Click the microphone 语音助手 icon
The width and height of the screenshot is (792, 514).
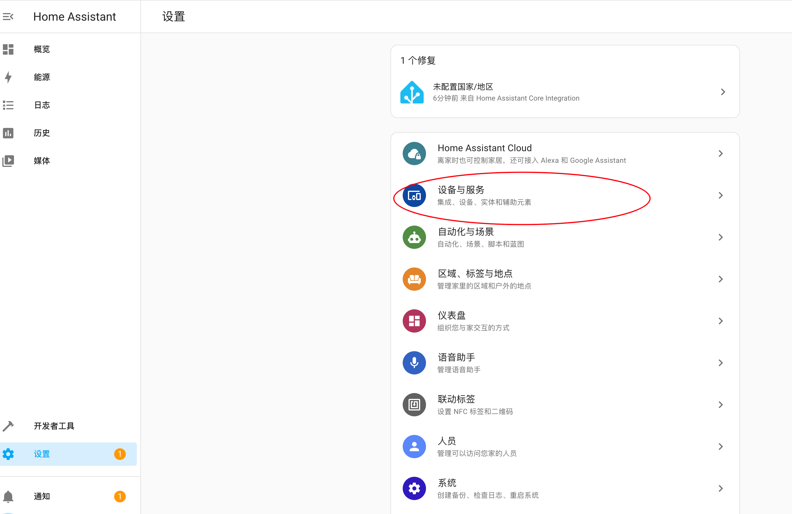coord(414,363)
